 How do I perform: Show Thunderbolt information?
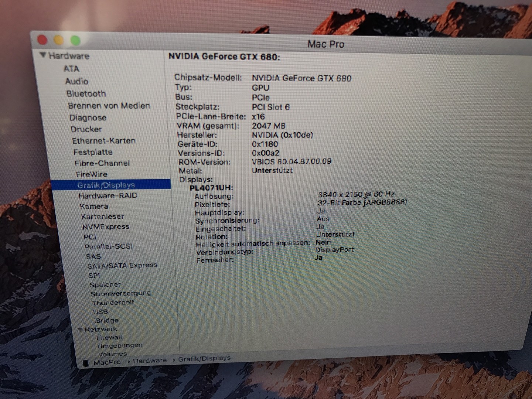(113, 302)
